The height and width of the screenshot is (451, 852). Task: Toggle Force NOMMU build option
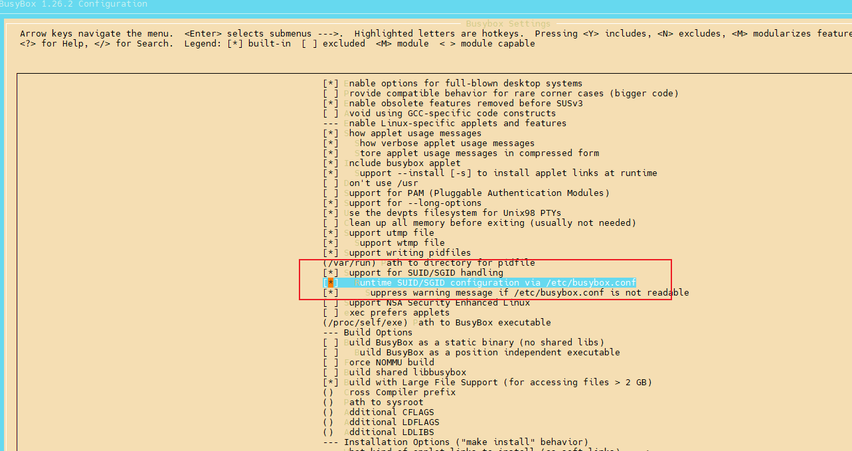pyautogui.click(x=378, y=362)
